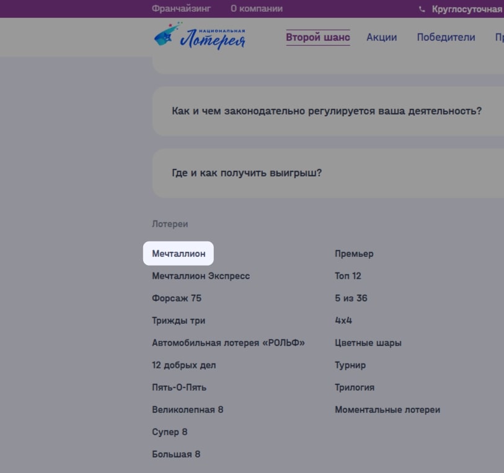The width and height of the screenshot is (504, 473).
Task: Open the Мечталлион lottery link
Action: point(179,254)
